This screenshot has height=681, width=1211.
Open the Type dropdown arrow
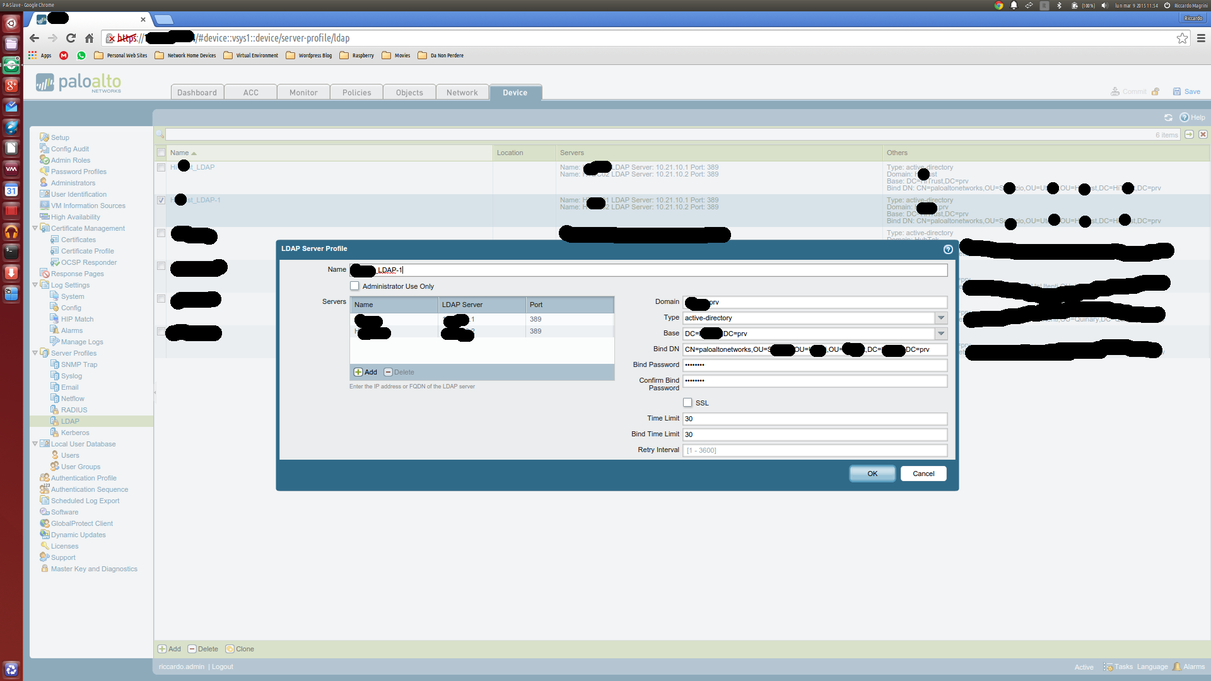point(941,318)
